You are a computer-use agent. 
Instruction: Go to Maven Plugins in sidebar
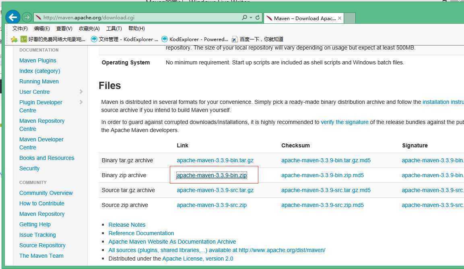click(37, 60)
